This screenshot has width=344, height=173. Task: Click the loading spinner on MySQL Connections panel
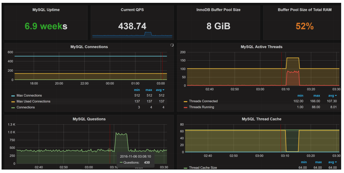pyautogui.click(x=172, y=45)
